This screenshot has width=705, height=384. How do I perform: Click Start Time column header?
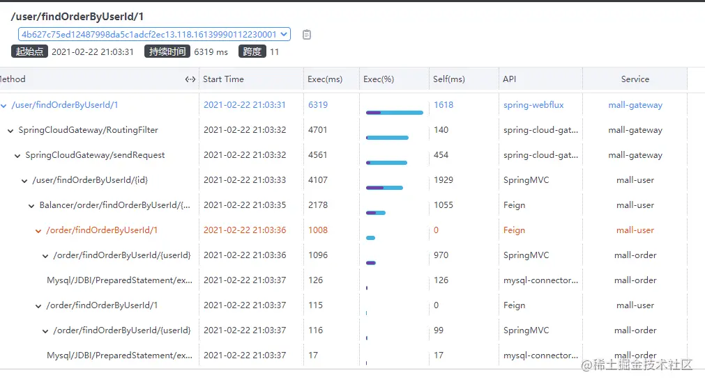tap(223, 79)
